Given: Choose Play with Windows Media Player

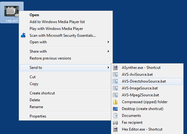Looking at the screenshot, I should tap(56, 29).
